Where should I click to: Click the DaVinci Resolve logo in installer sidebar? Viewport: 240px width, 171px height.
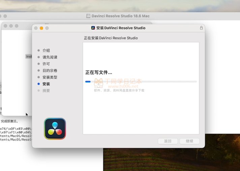pos(55,129)
